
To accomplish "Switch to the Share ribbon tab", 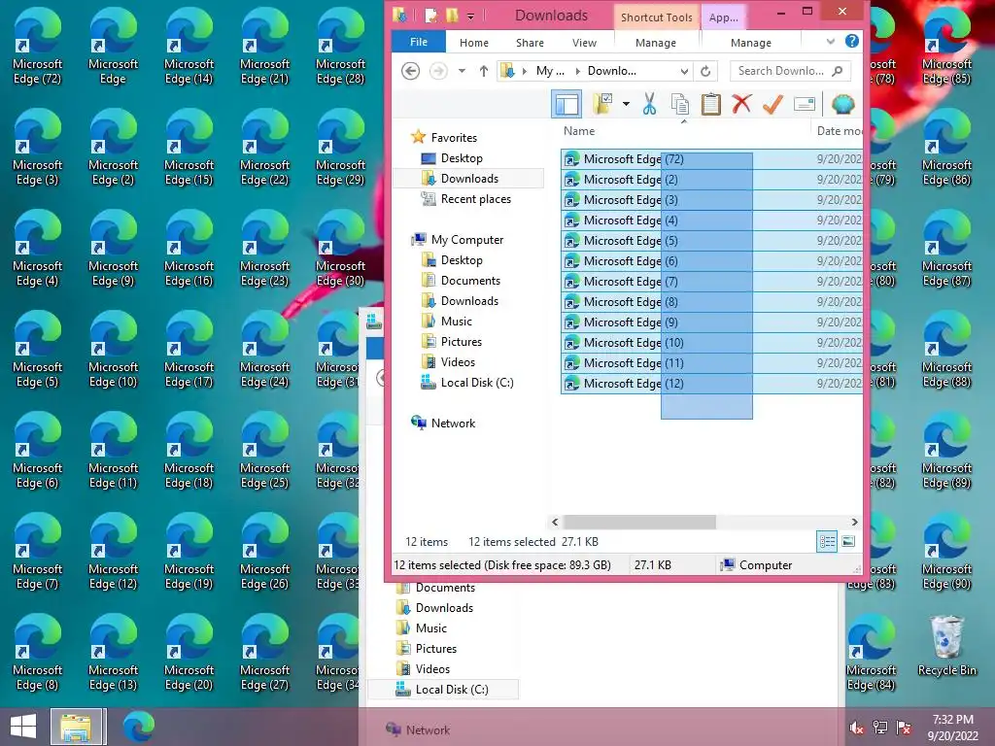I will pyautogui.click(x=530, y=43).
